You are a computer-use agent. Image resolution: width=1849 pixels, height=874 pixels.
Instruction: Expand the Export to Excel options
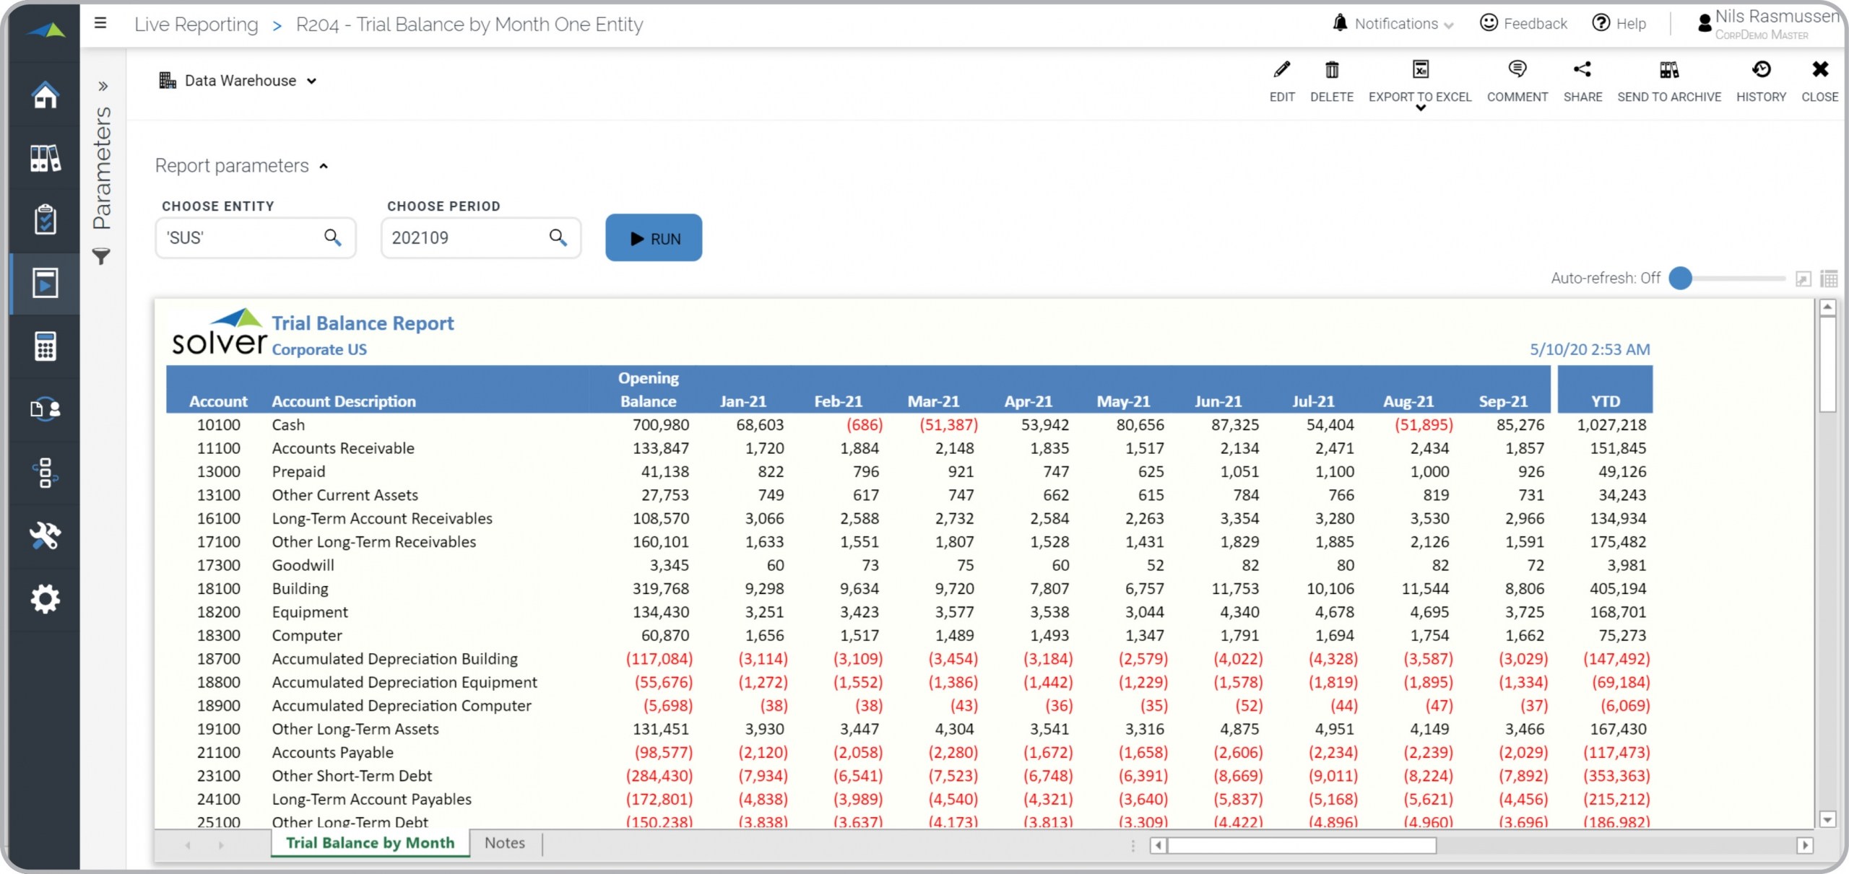coord(1420,108)
